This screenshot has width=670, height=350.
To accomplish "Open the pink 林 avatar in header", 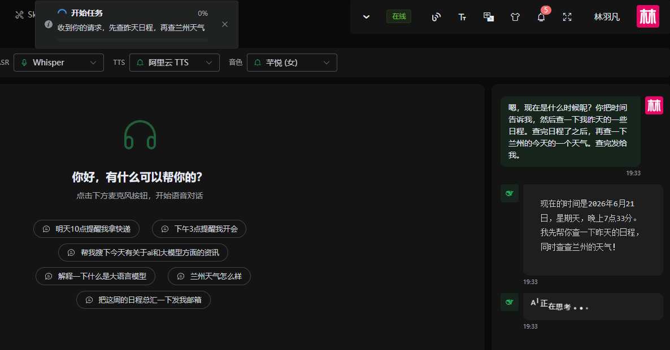I will point(648,16).
